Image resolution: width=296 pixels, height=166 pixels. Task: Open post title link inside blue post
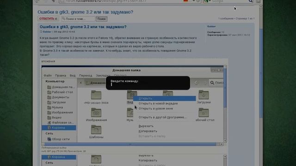tap(83, 27)
